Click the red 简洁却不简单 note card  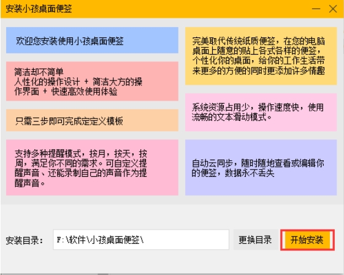coord(92,81)
